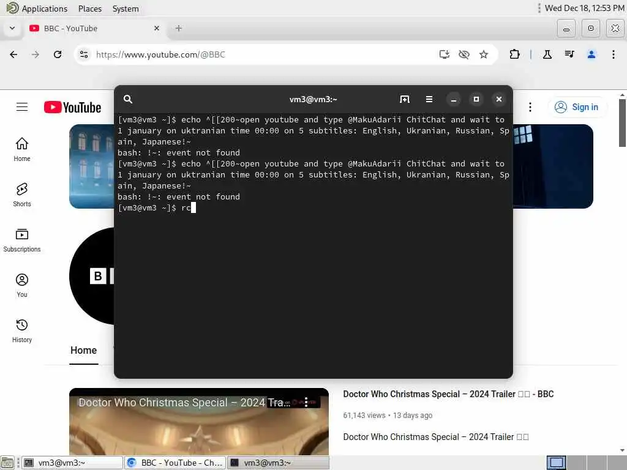The height and width of the screenshot is (470, 627).
Task: Open the Chrome three-dot menu
Action: click(x=614, y=54)
